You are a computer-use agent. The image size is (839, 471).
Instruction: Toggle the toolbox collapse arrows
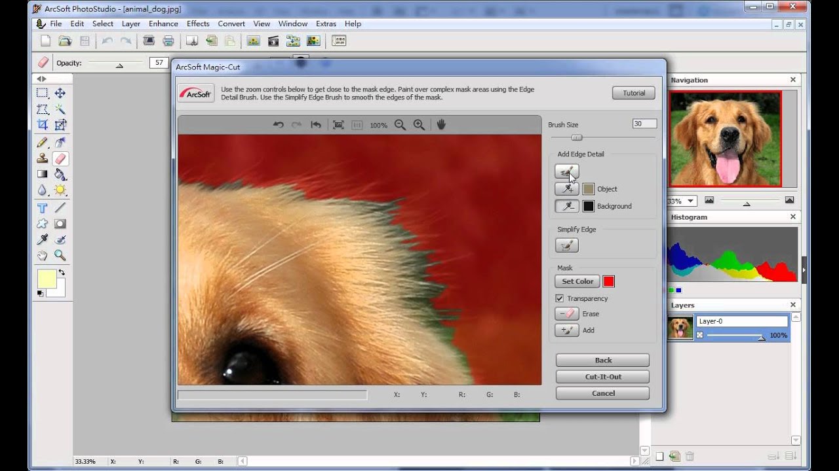[x=40, y=78]
